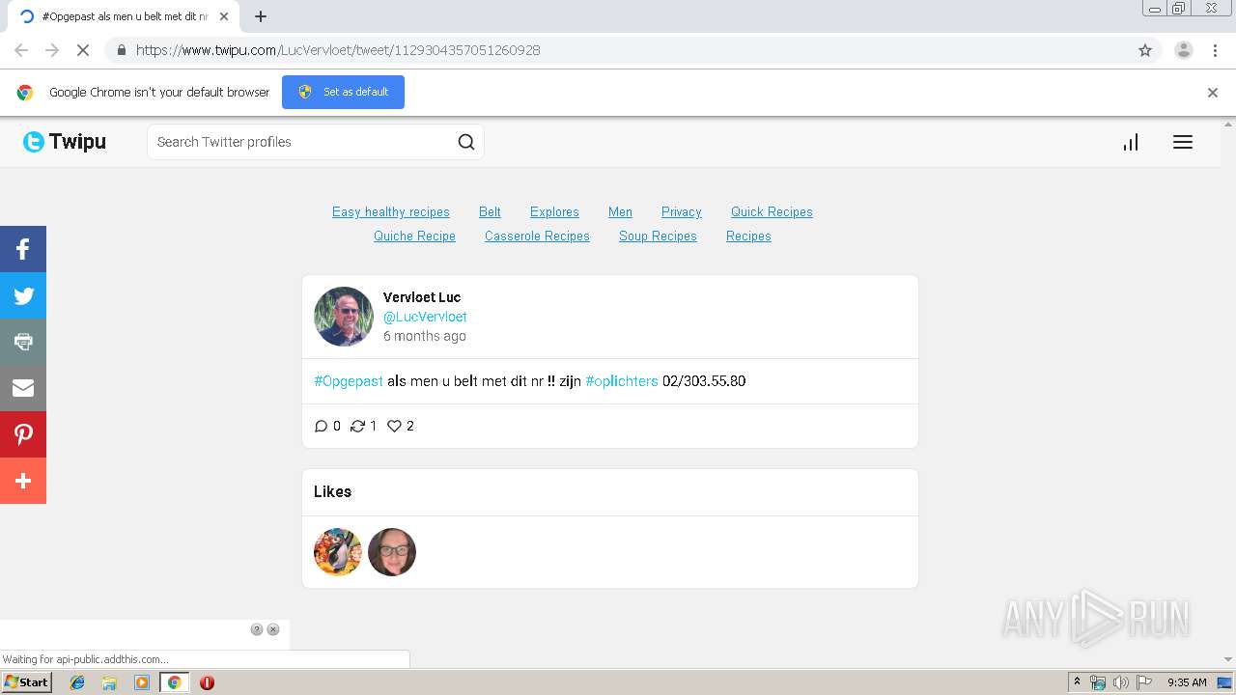This screenshot has height=695, width=1236.
Task: Open Windows Explorer from the taskbar
Action: point(109,682)
